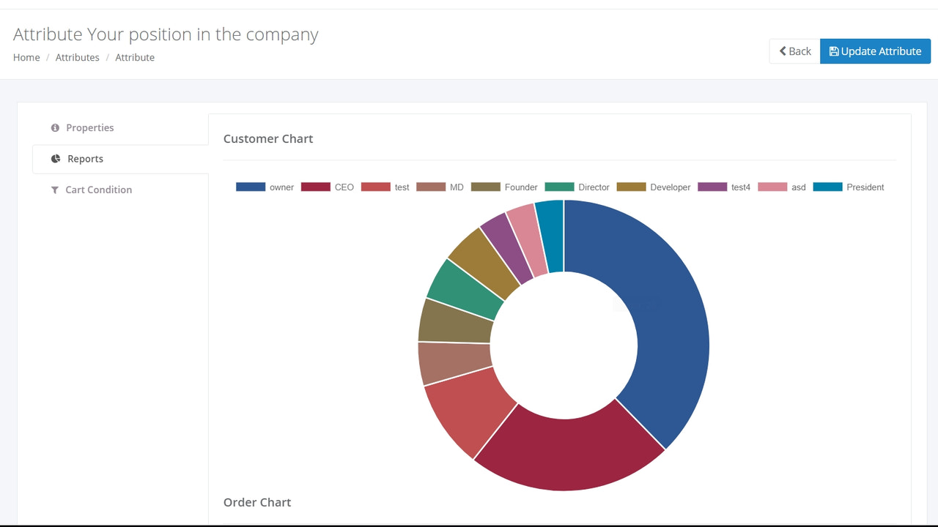Click the asd pink legend swatch
Viewport: 938px width, 527px height.
coord(772,187)
